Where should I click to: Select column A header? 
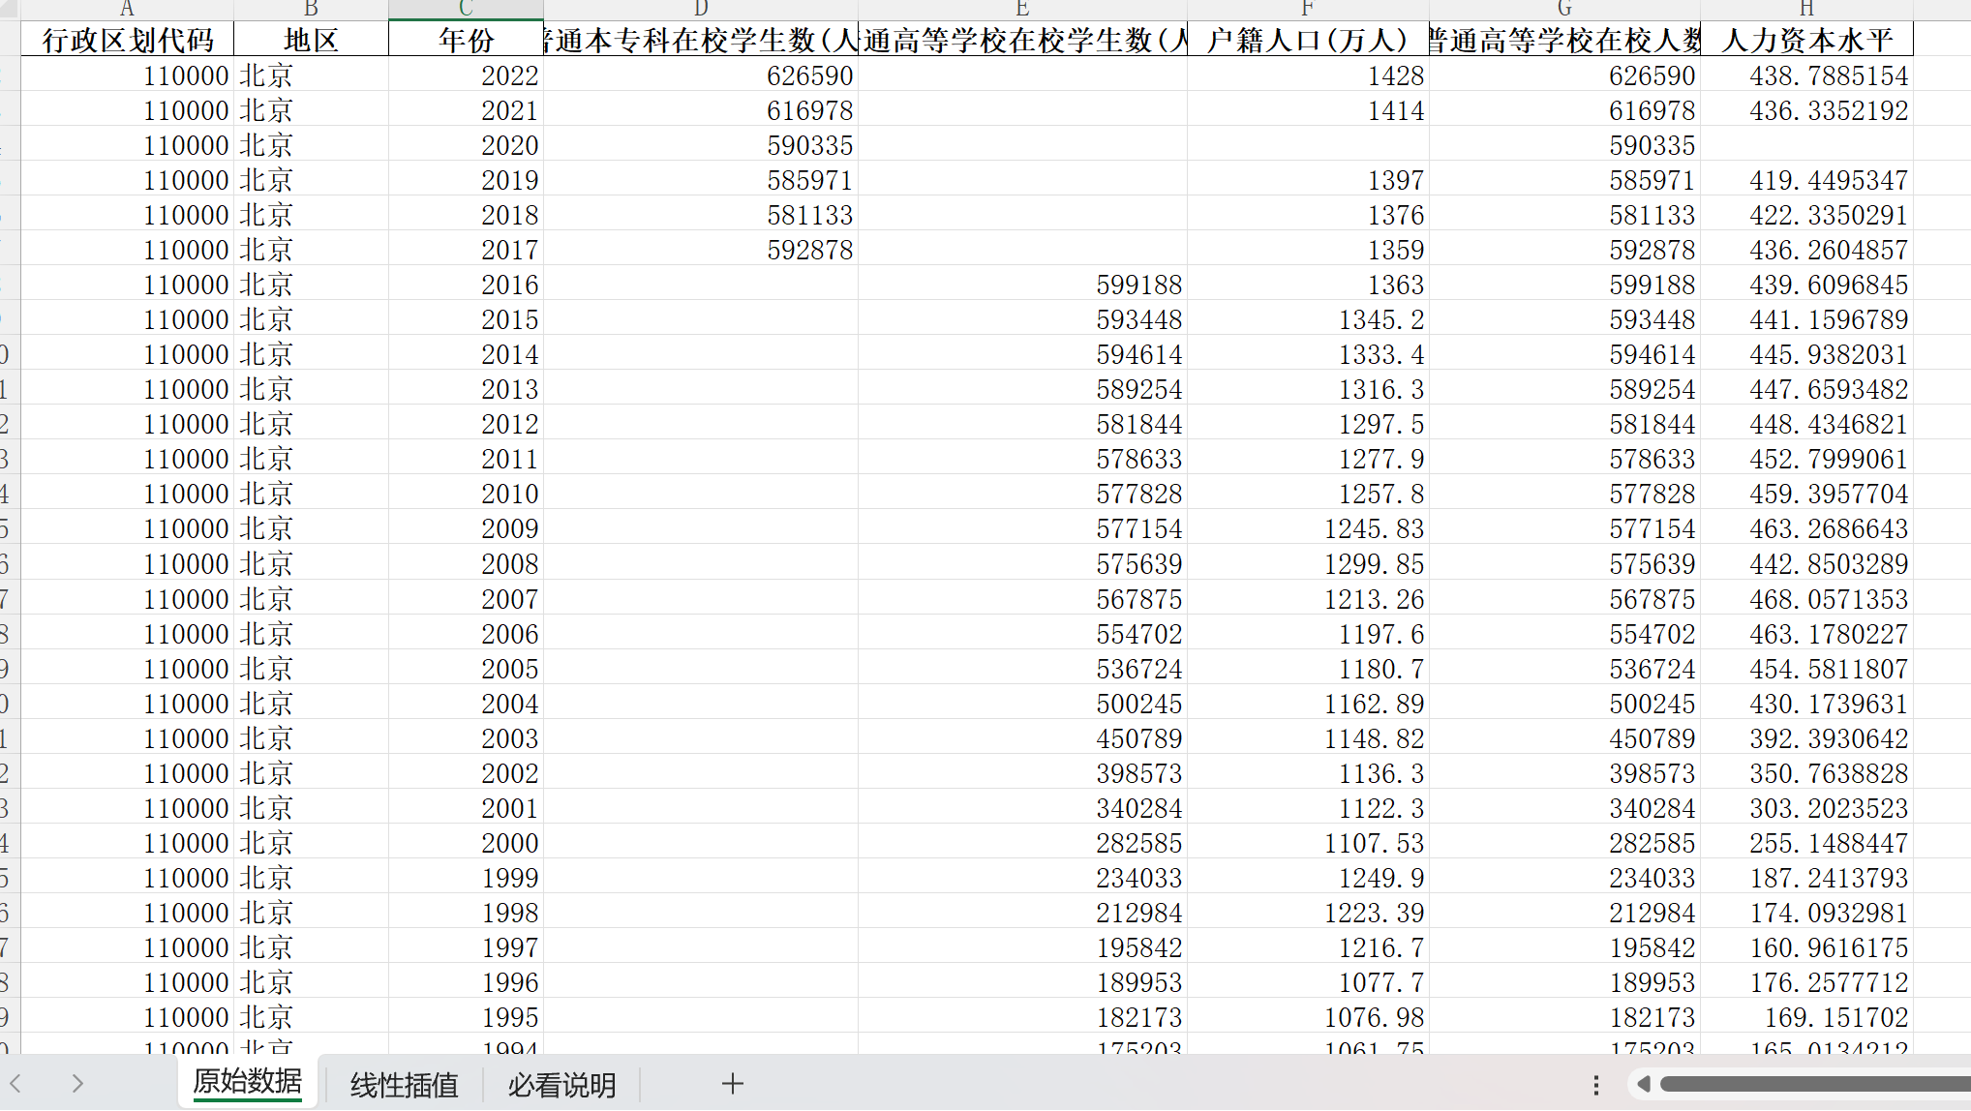coord(127,9)
